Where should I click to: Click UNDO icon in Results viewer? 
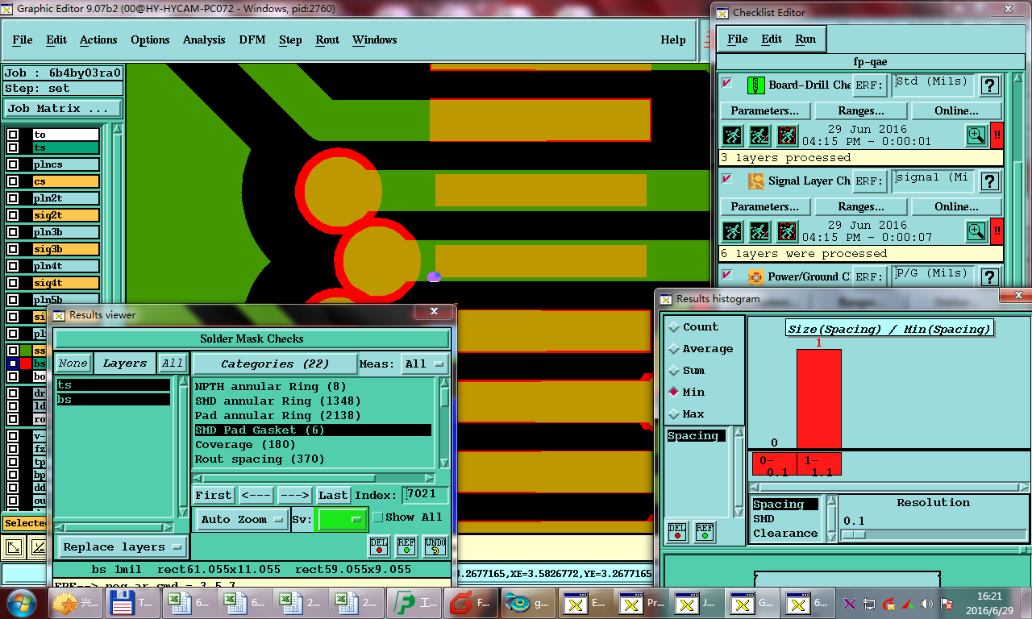coord(435,546)
